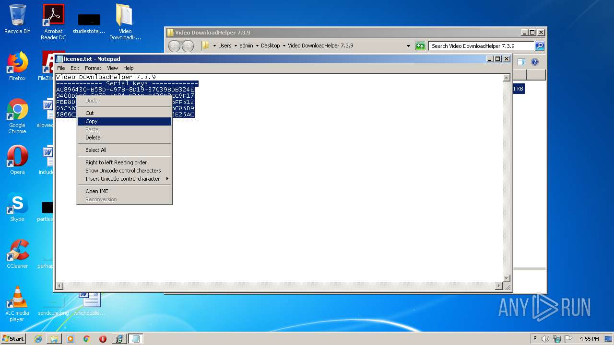614x345 pixels.
Task: Open Notepad Edit menu
Action: click(75, 68)
